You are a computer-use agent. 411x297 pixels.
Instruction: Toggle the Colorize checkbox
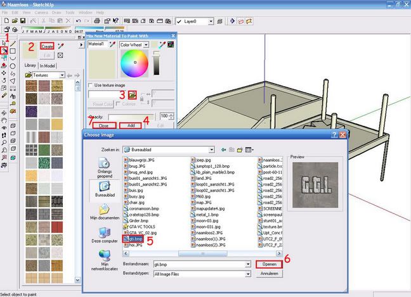click(118, 104)
